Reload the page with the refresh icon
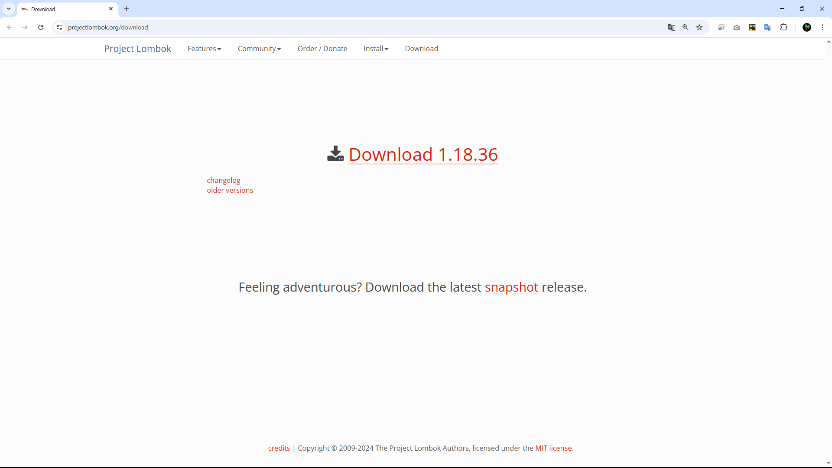 pyautogui.click(x=41, y=27)
